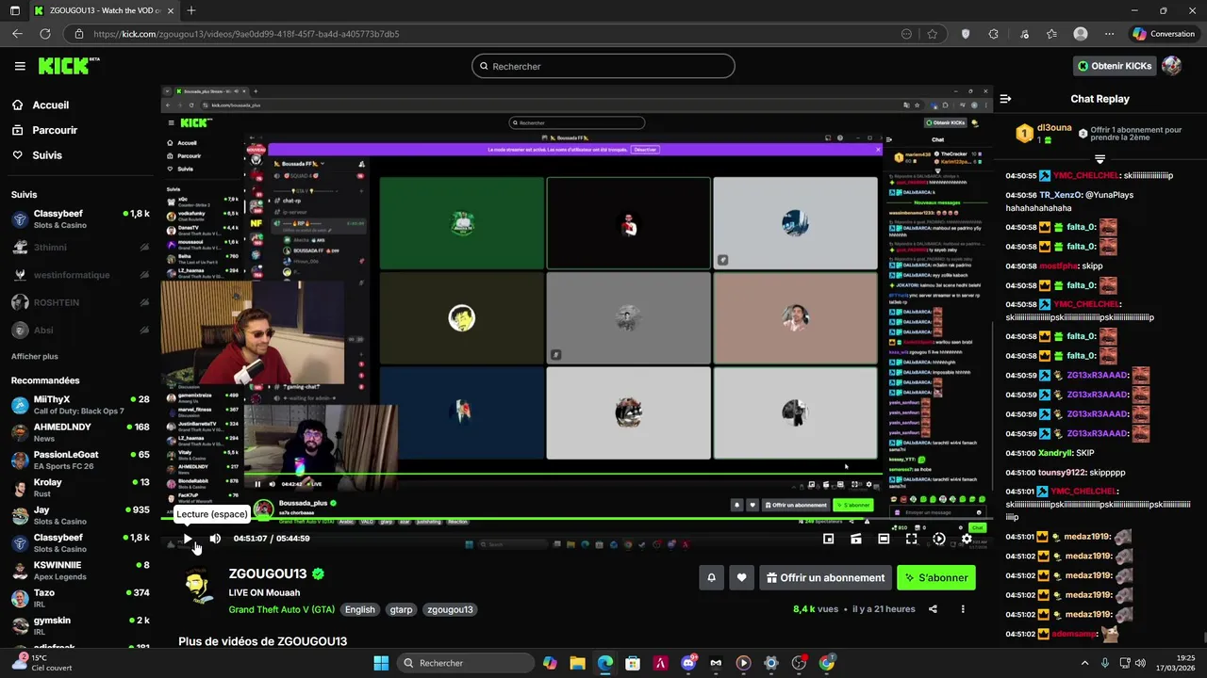This screenshot has width=1207, height=678.
Task: Open followed channel 3thimni
Action: coord(80,247)
